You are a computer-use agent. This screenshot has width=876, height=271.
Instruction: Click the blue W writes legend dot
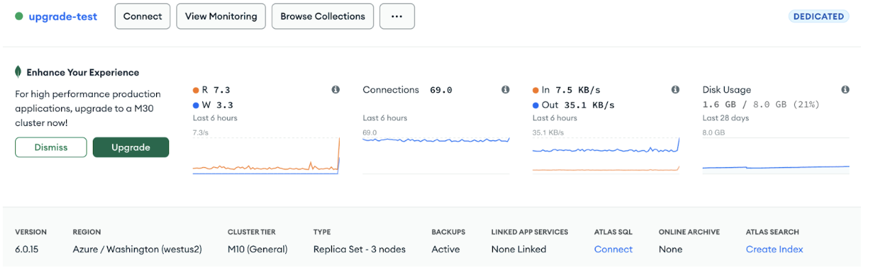(196, 105)
